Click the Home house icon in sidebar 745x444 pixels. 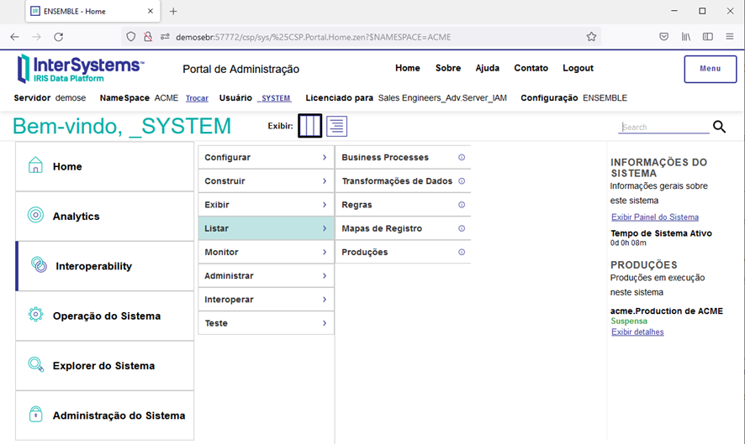[x=35, y=165]
